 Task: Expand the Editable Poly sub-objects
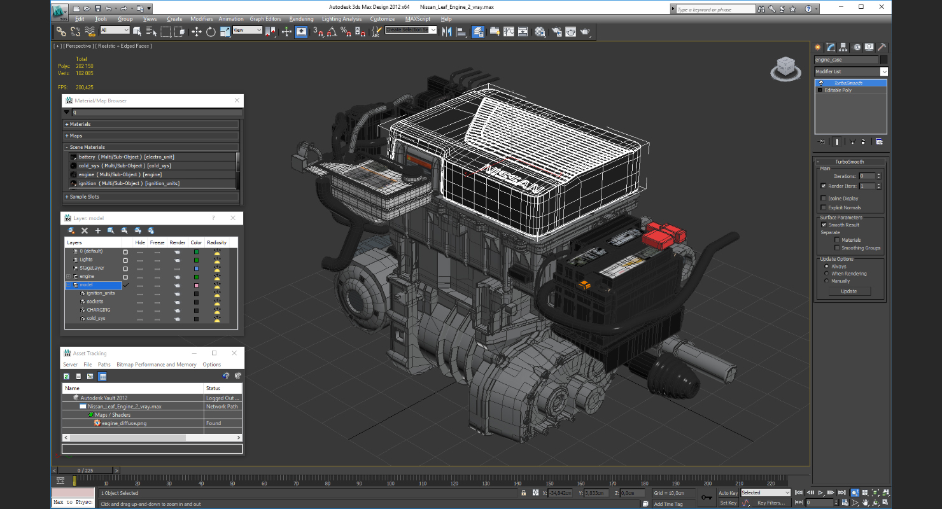coord(820,90)
